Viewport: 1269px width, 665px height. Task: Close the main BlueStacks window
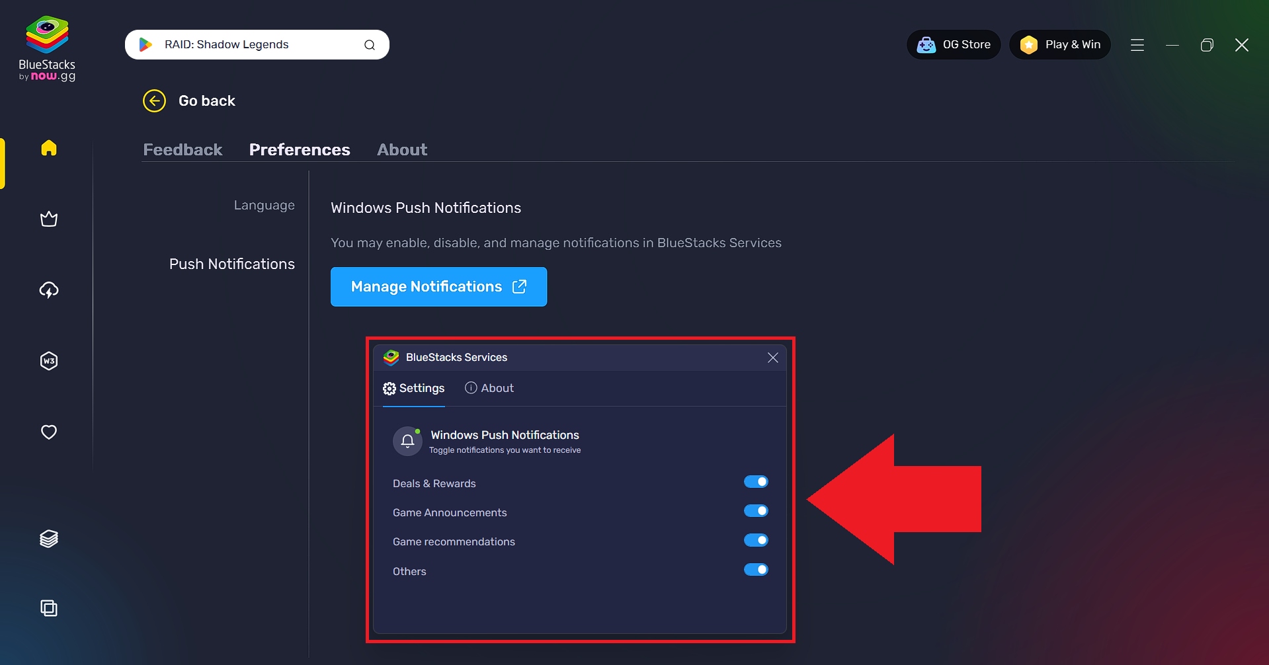pyautogui.click(x=1242, y=45)
